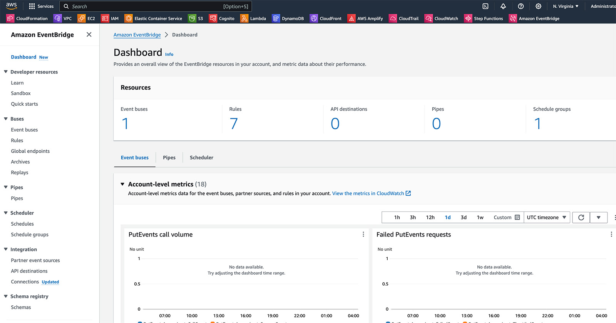Open the PutEvents call volume options menu
The width and height of the screenshot is (616, 323).
(x=363, y=234)
